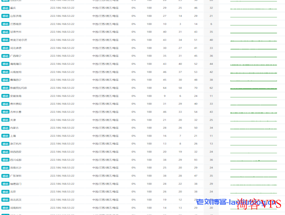Click the average value 44 for 海南海口
Viewport: 285px width, 215px height.
211,64
